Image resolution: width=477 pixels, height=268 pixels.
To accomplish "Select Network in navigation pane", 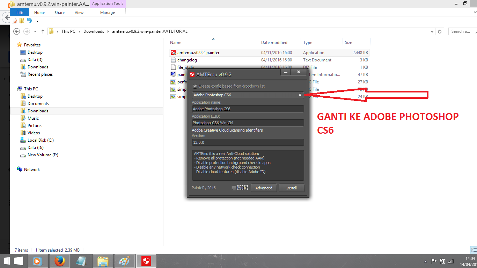I will click(x=32, y=170).
